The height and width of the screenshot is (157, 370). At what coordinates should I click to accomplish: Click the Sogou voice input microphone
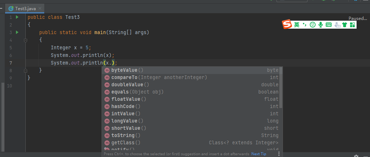[321, 25]
